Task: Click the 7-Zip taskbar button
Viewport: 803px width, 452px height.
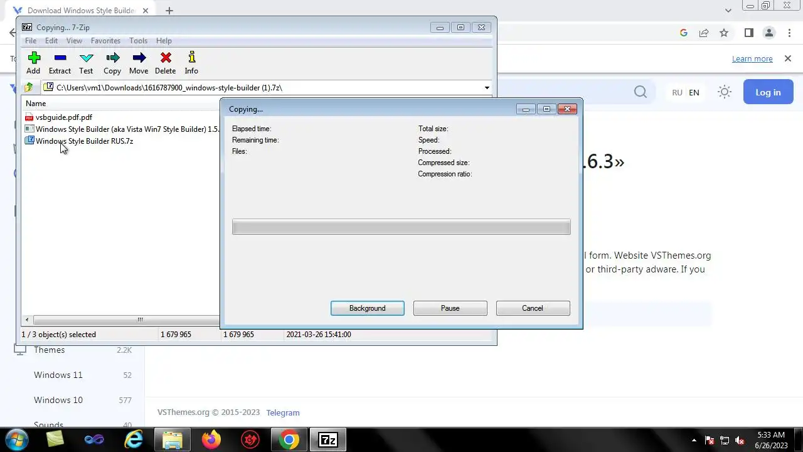Action: pyautogui.click(x=328, y=440)
